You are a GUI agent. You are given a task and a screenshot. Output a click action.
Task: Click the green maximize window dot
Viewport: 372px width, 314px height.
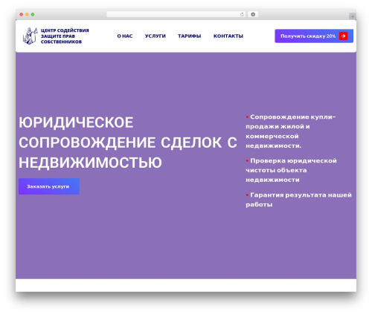(x=33, y=15)
